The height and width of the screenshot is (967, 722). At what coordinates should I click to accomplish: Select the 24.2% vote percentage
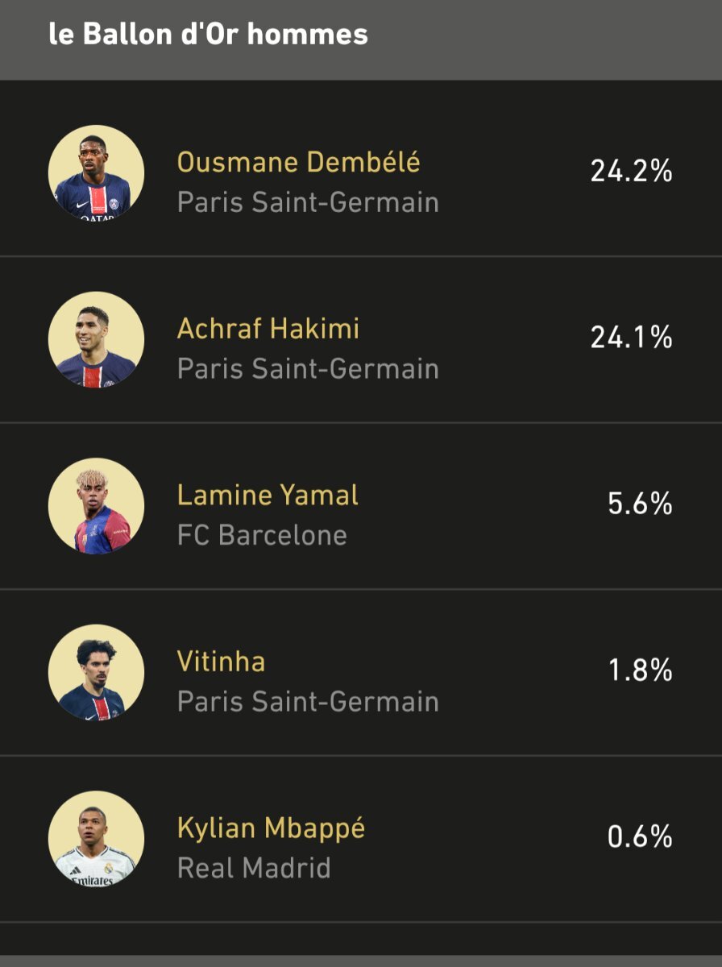click(x=631, y=171)
